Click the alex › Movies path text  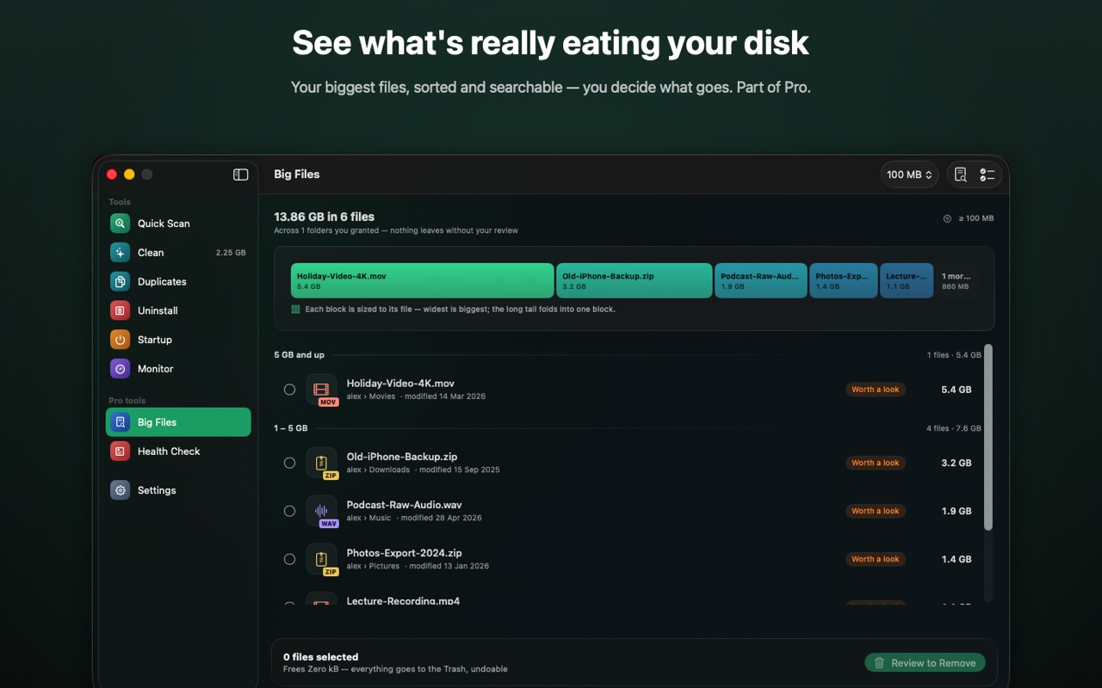pyautogui.click(x=371, y=396)
